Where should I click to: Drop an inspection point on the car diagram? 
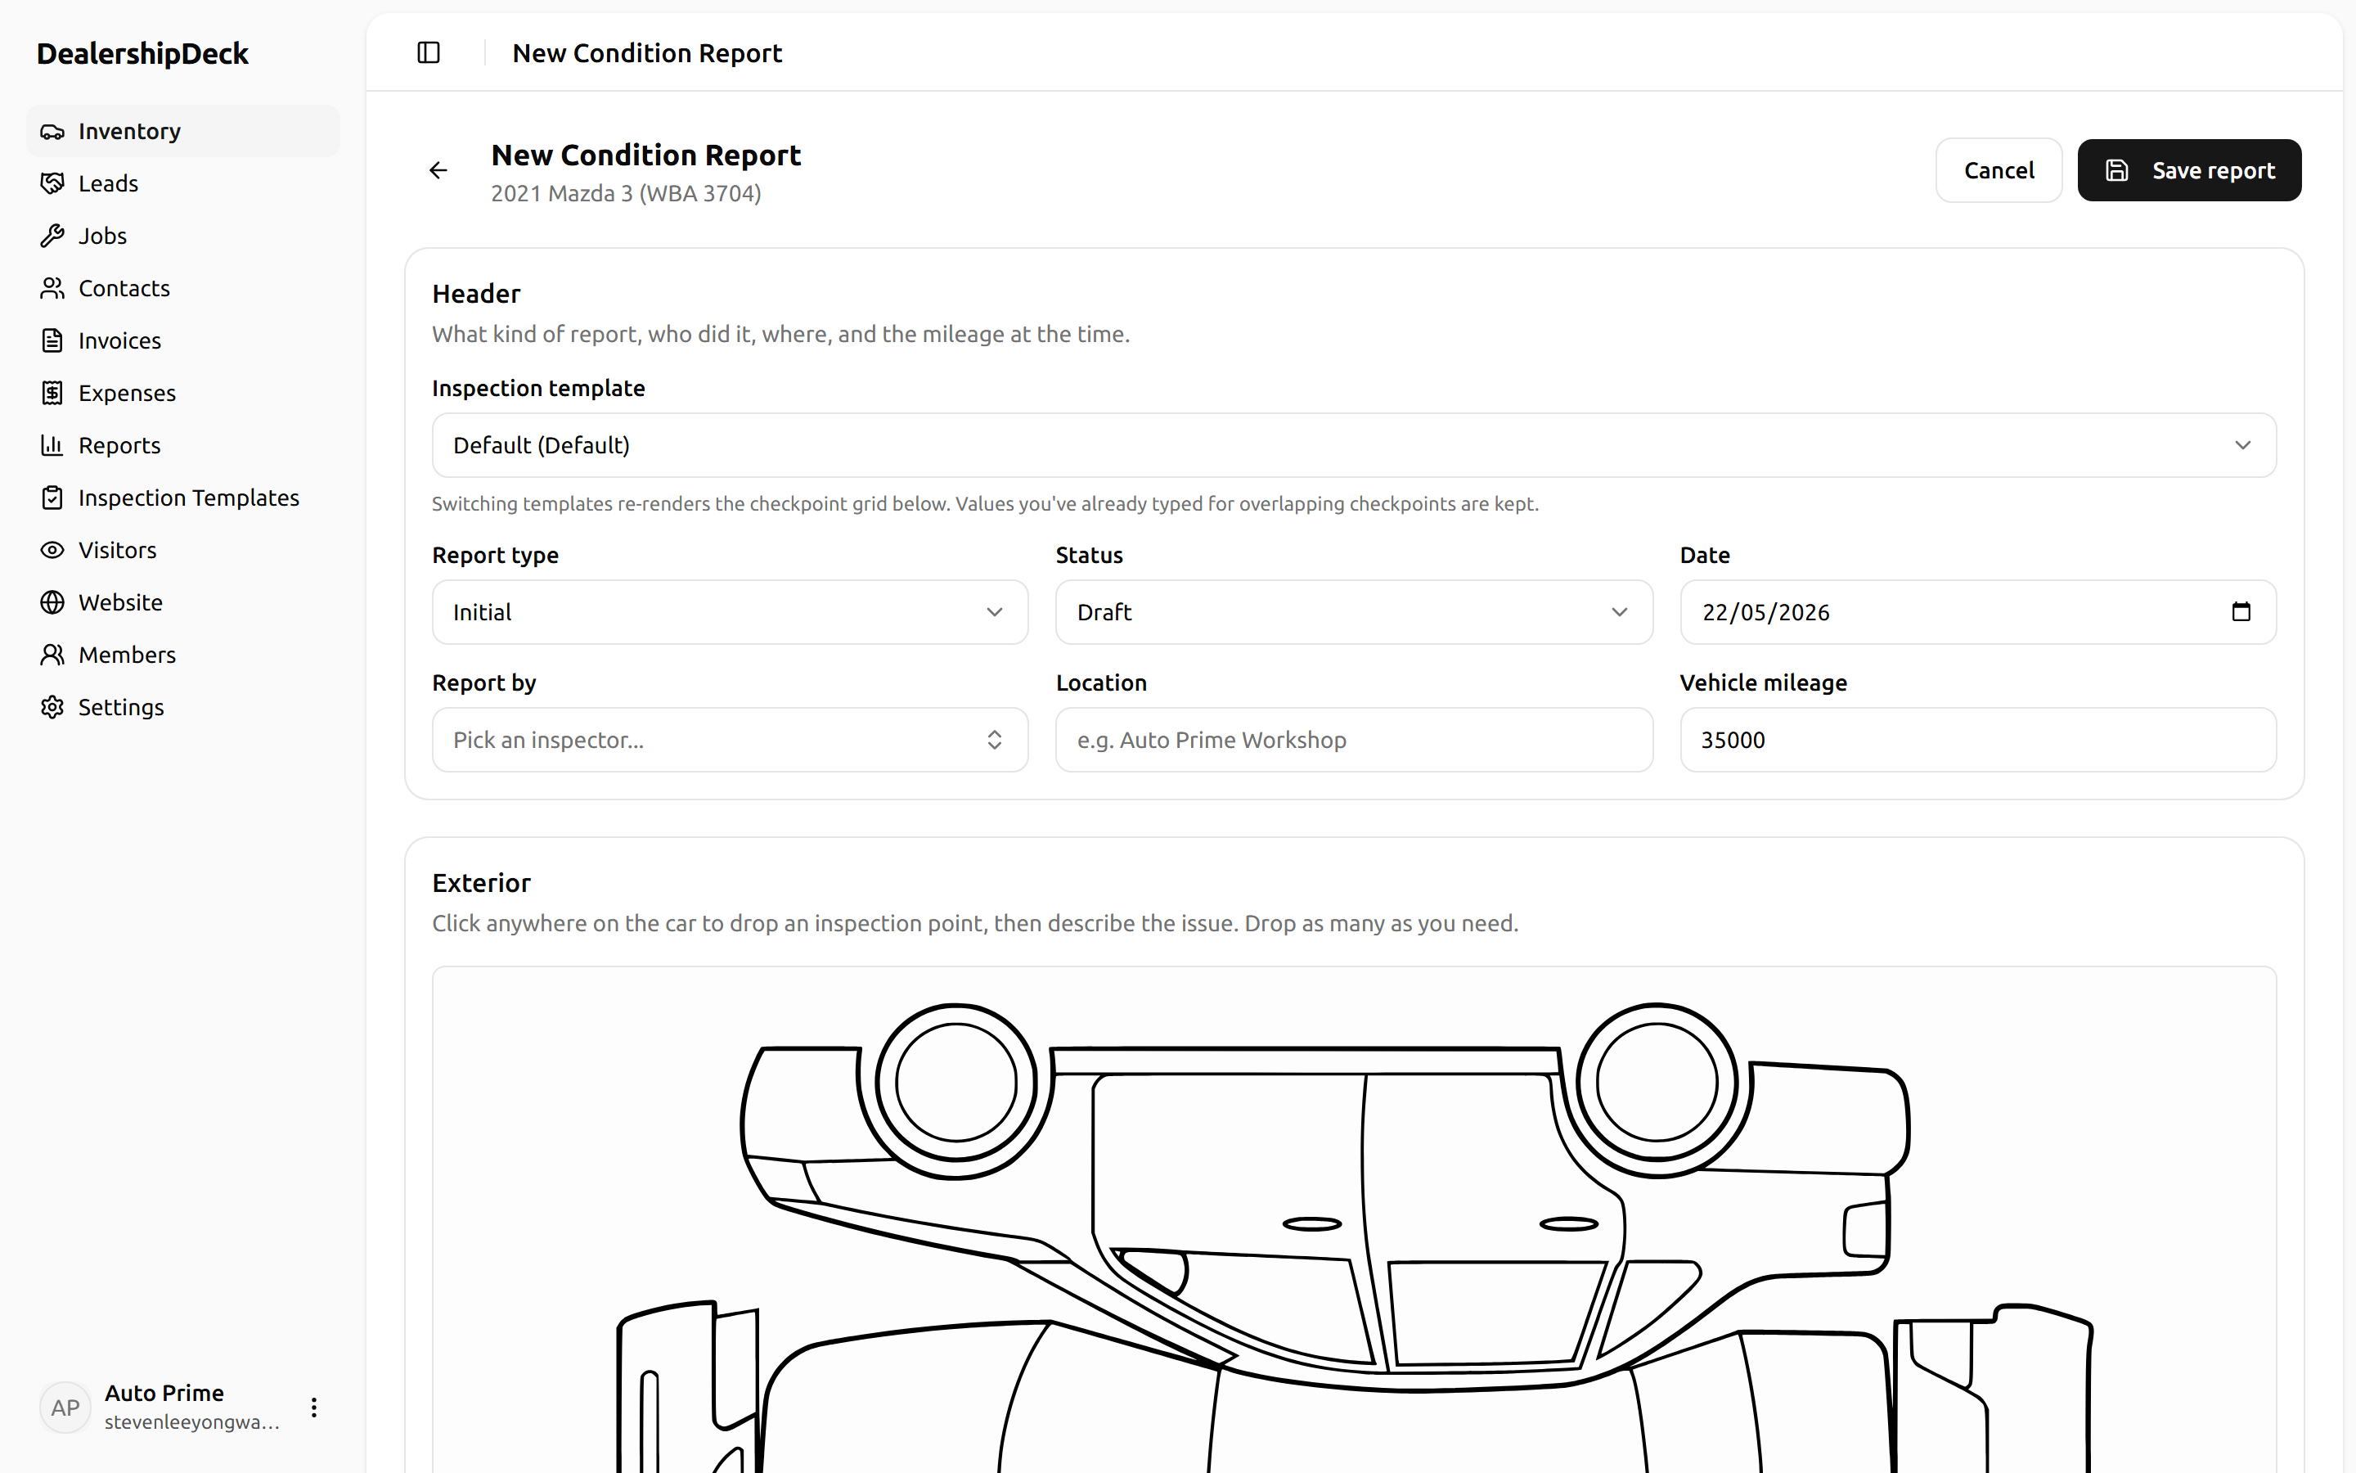point(1353,1219)
